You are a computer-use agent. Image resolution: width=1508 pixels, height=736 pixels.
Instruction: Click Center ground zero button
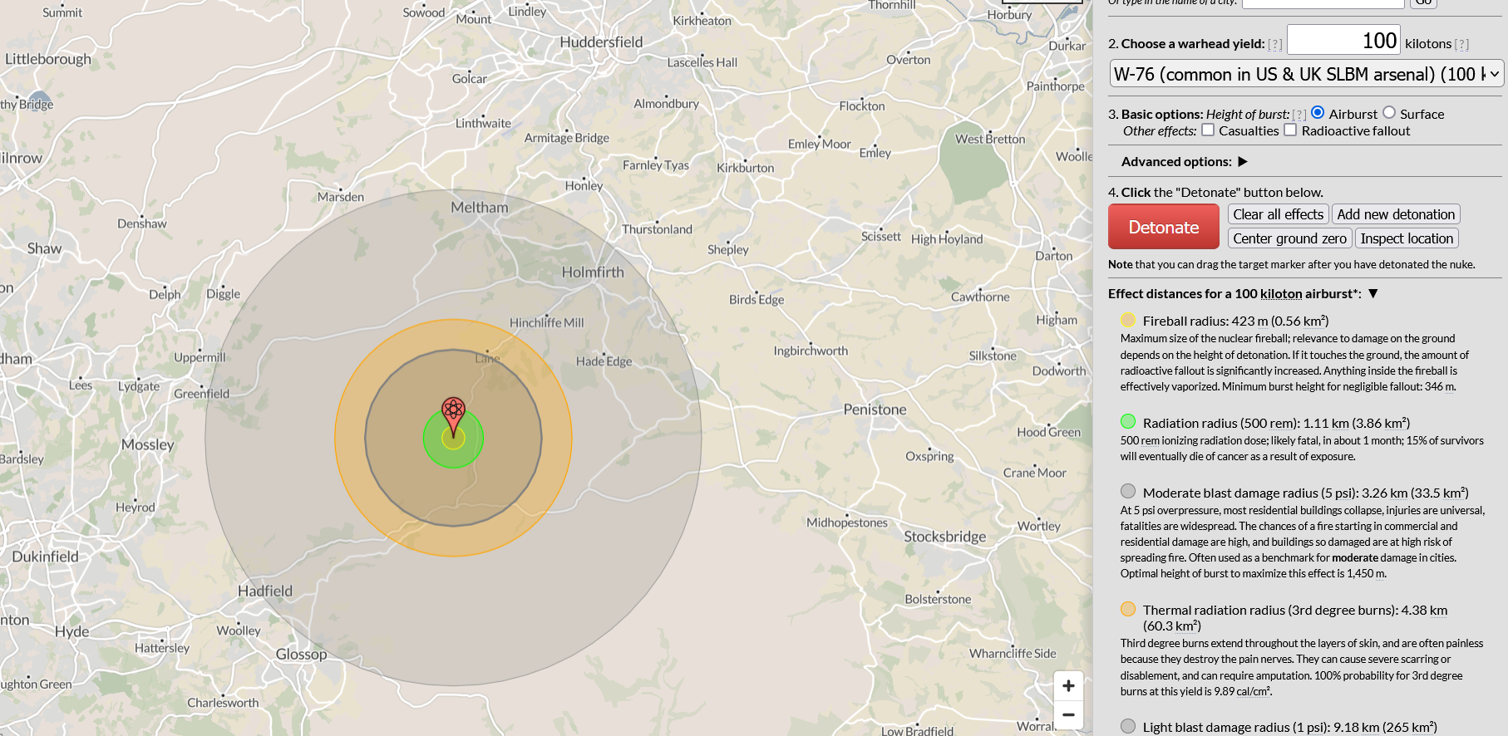click(x=1289, y=238)
